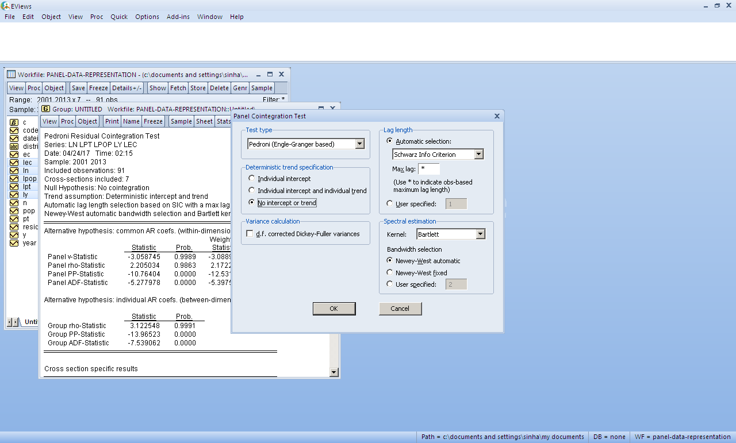The width and height of the screenshot is (736, 443).
Task: Click Sheet in the Group window toolbar
Action: point(204,121)
